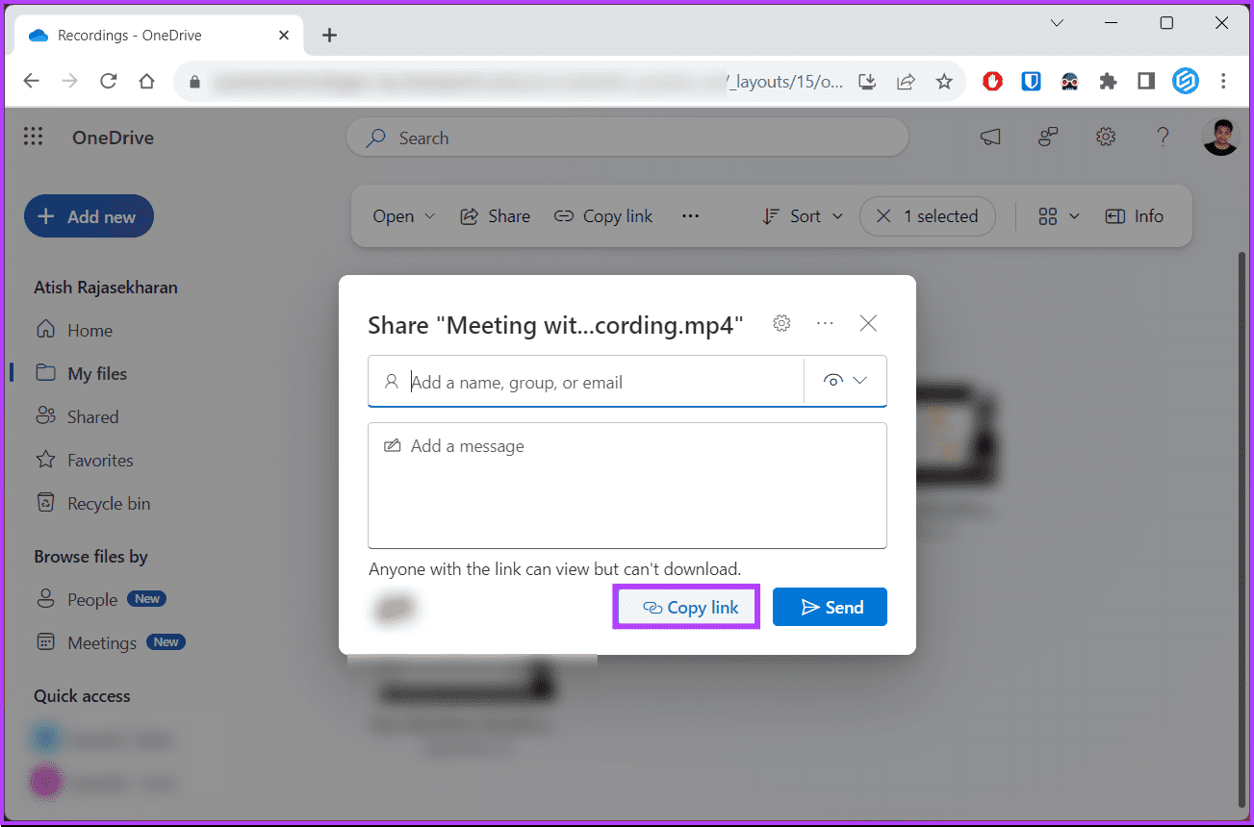The image size is (1254, 827).
Task: Expand the Sort dropdown
Action: coord(803,216)
